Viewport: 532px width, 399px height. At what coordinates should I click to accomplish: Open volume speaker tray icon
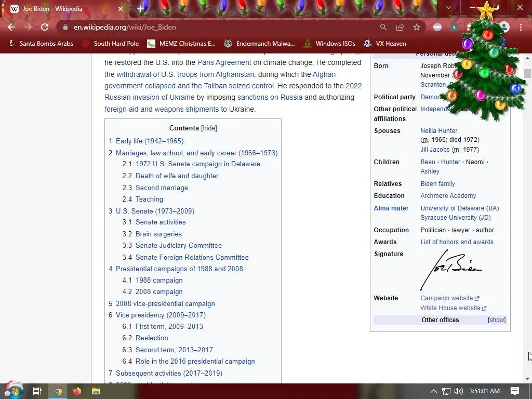pos(458,391)
